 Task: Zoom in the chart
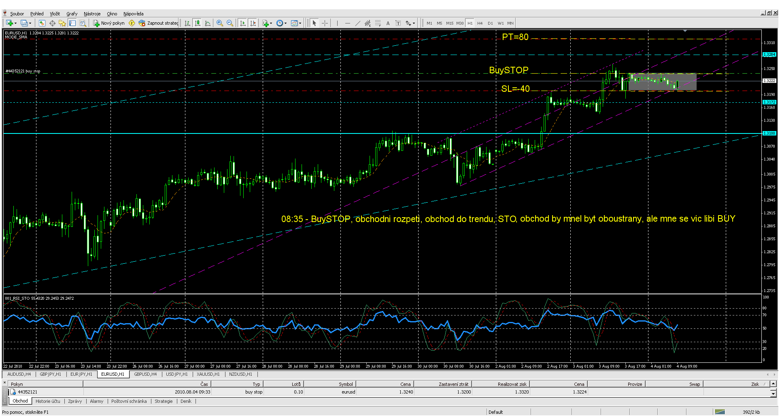(219, 23)
